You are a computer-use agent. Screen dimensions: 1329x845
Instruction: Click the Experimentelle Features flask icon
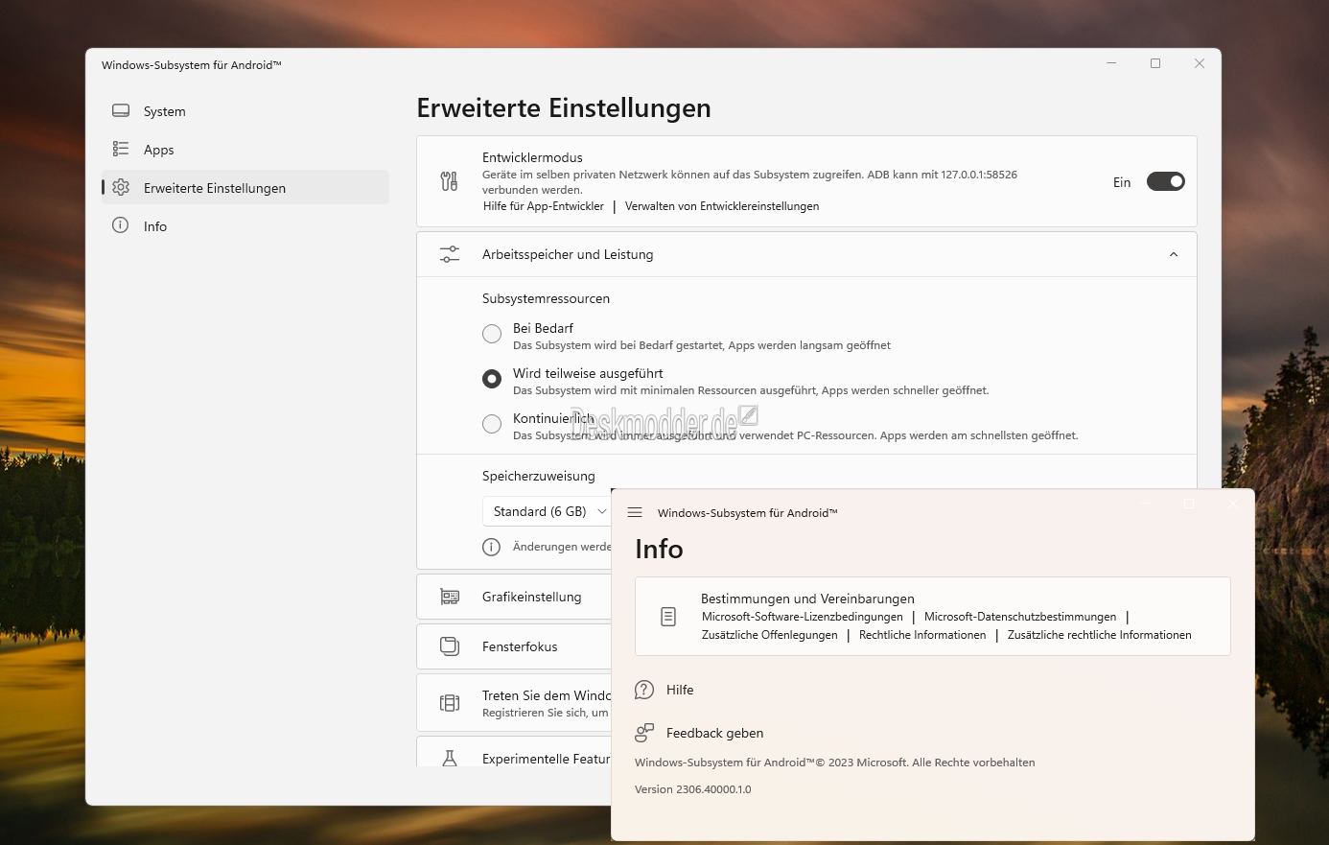[x=449, y=758]
